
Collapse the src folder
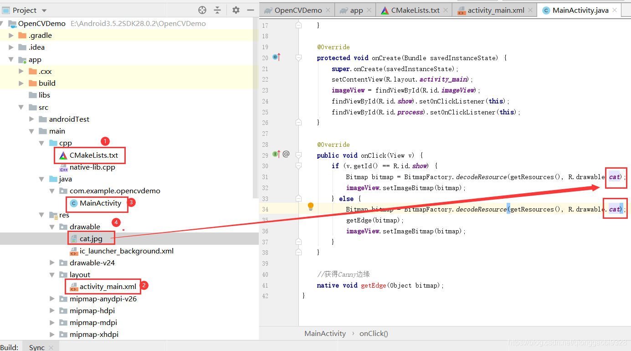pos(21,108)
